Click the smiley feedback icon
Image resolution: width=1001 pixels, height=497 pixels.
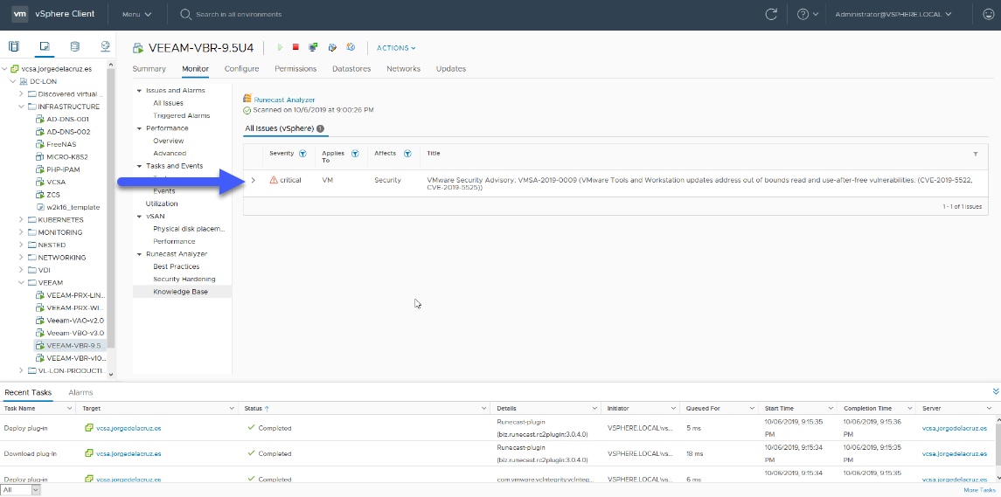988,14
